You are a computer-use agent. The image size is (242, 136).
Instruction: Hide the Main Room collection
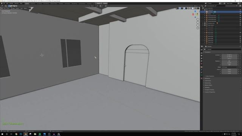point(240,25)
